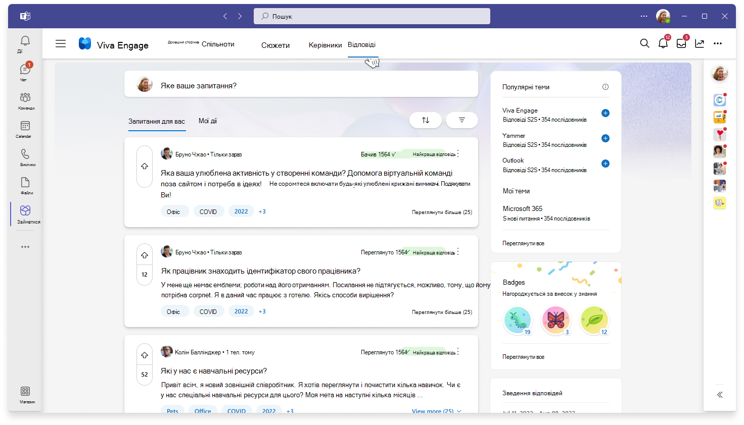Click Переглянути більше (25) on second post
Screen dimensions: 744x425
click(442, 312)
